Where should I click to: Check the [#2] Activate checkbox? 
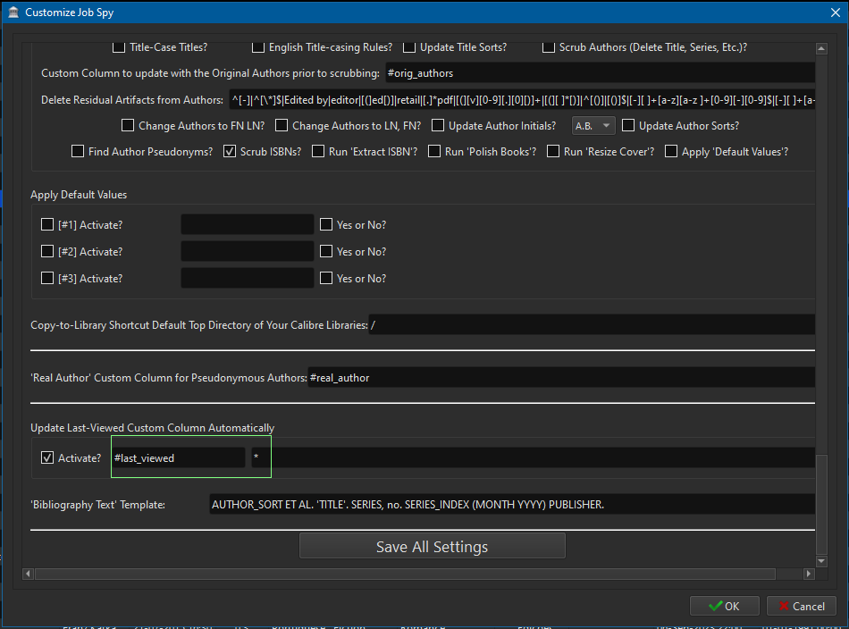tap(47, 252)
